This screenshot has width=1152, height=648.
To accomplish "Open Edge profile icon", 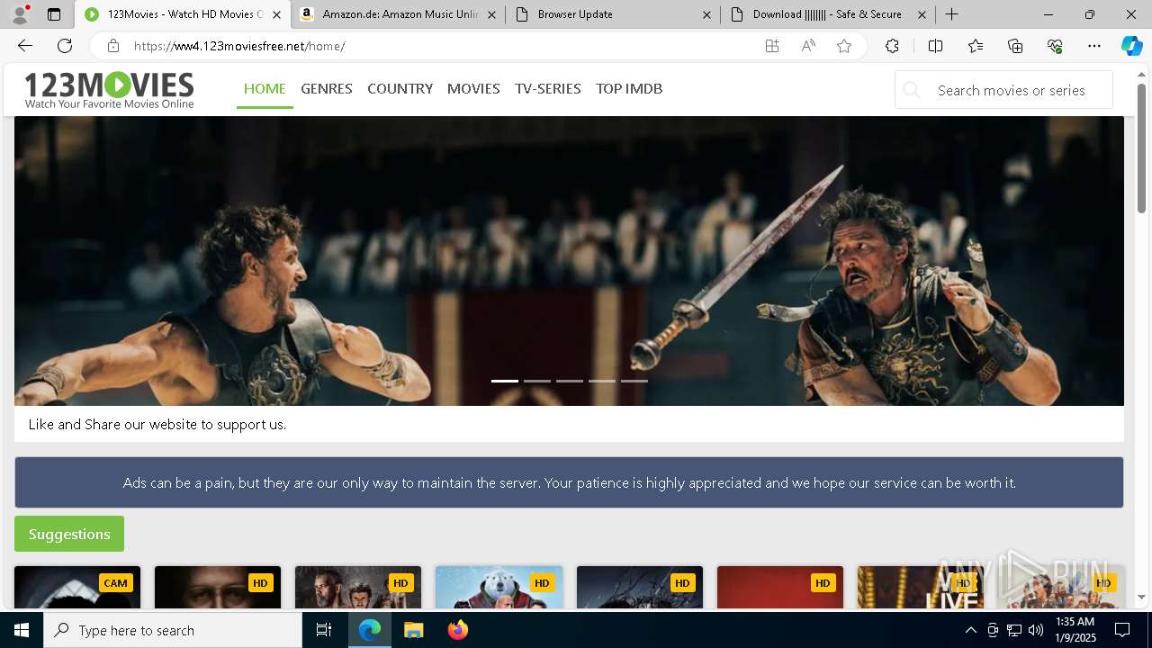I will [20, 14].
